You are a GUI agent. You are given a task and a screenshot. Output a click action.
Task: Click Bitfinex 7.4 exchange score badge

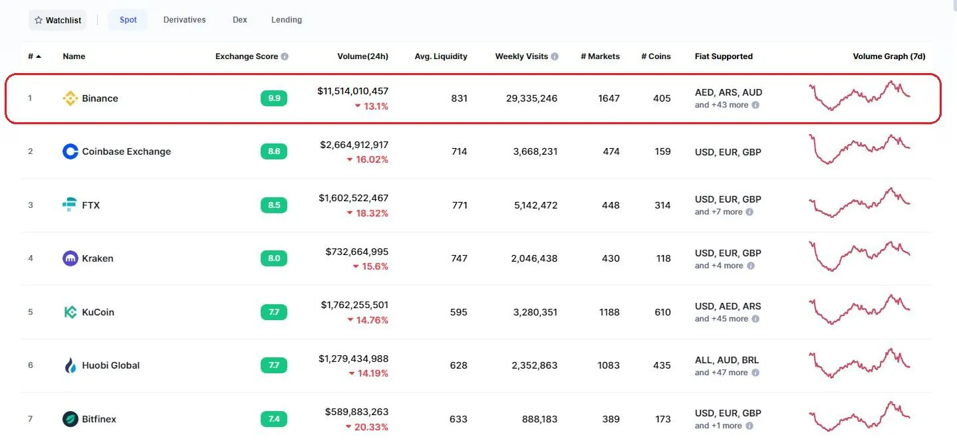pyautogui.click(x=274, y=419)
